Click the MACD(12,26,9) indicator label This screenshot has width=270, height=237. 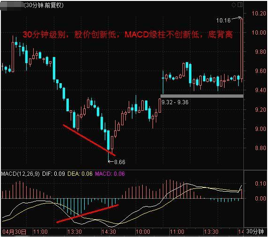coord(20,174)
